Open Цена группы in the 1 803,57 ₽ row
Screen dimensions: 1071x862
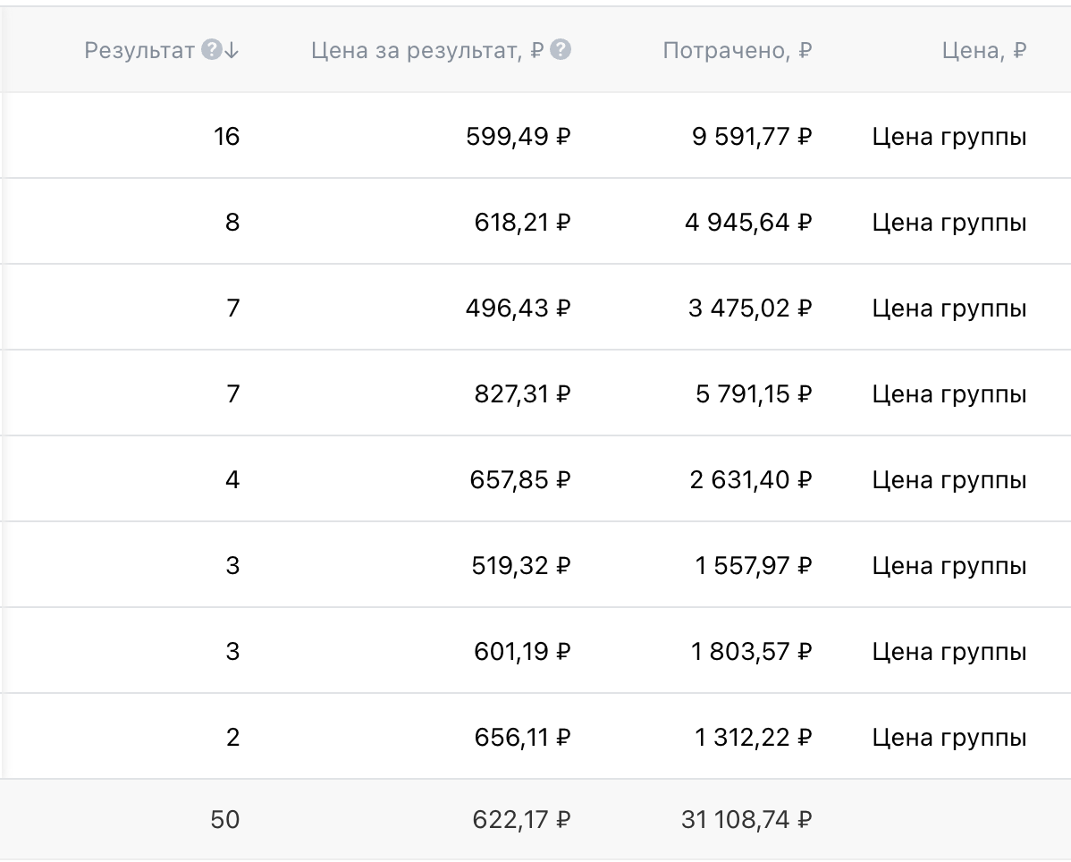coord(949,652)
